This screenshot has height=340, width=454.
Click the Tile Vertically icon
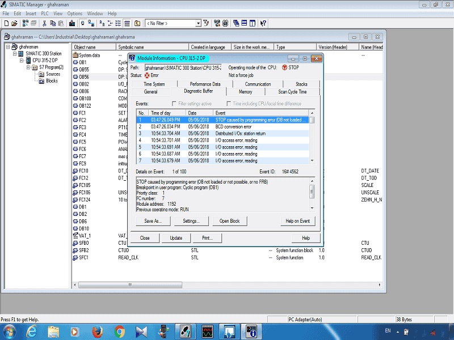coord(253,23)
